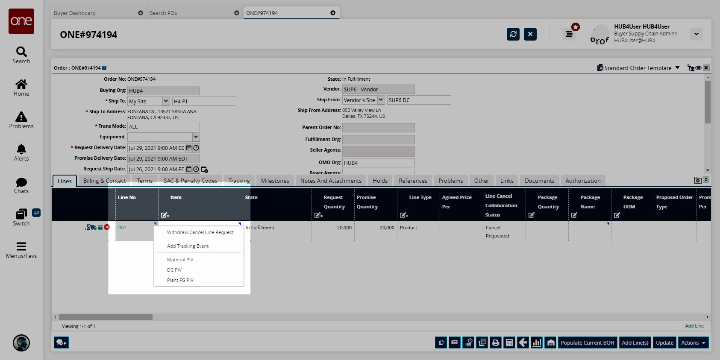720x360 pixels.
Task: Collapse header using double-chevron toggle
Action: [706, 180]
